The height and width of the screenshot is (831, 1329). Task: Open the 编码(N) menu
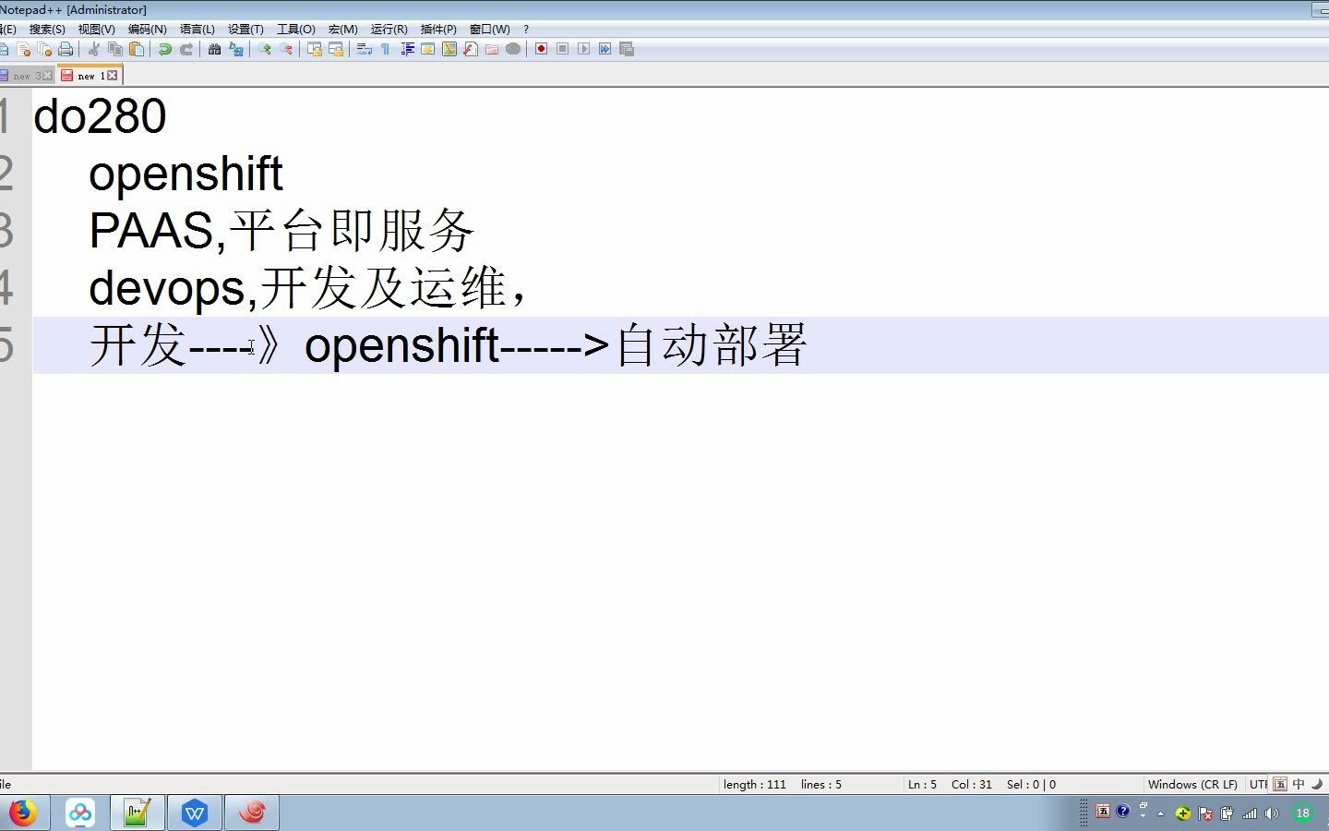coord(148,30)
